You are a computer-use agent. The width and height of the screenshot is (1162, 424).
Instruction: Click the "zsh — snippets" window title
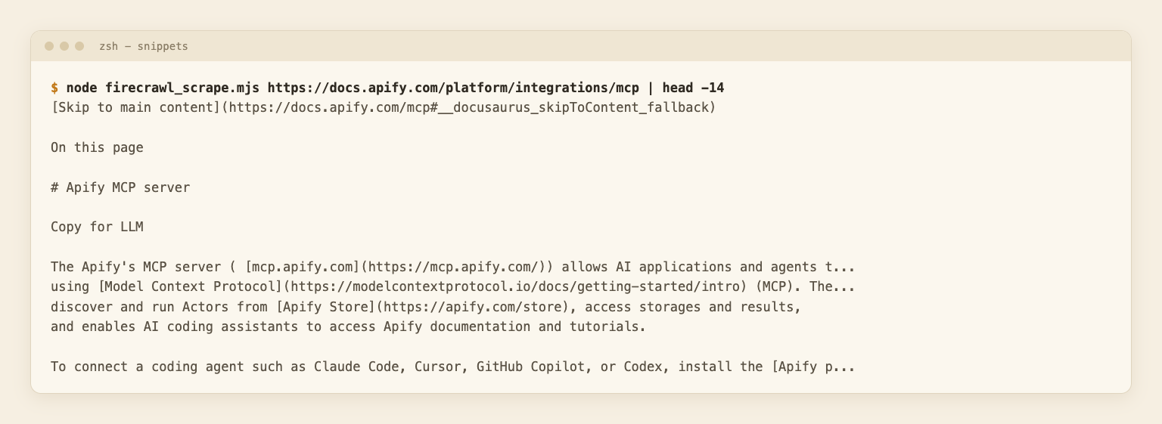[144, 46]
